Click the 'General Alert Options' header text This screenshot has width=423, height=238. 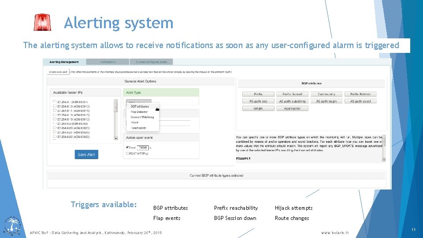(140, 81)
